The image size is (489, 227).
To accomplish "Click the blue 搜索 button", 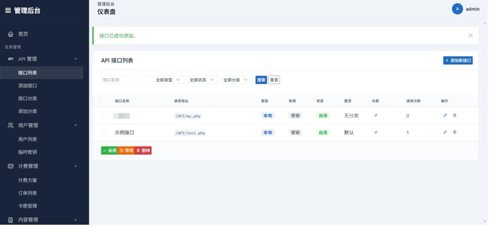I will click(261, 80).
